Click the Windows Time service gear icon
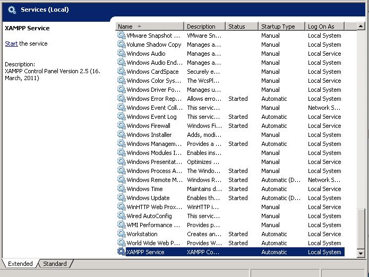The height and width of the screenshot is (277, 369). coord(122,189)
